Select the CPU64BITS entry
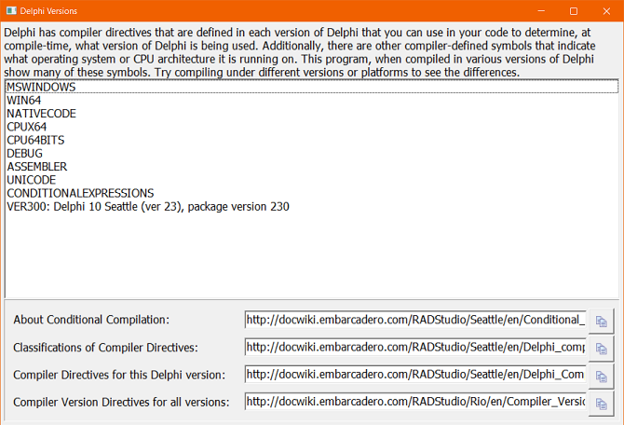Viewport: 624px width, 425px height. [x=312, y=140]
